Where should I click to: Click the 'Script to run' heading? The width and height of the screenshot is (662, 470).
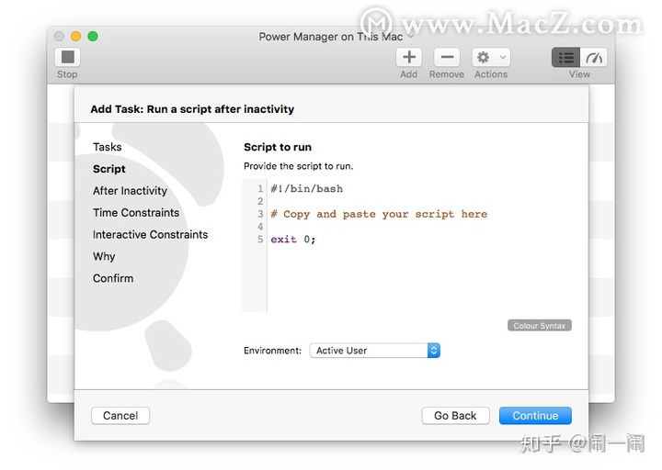[278, 147]
